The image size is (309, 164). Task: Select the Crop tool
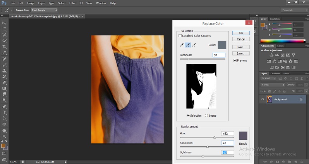pyautogui.click(x=4, y=47)
